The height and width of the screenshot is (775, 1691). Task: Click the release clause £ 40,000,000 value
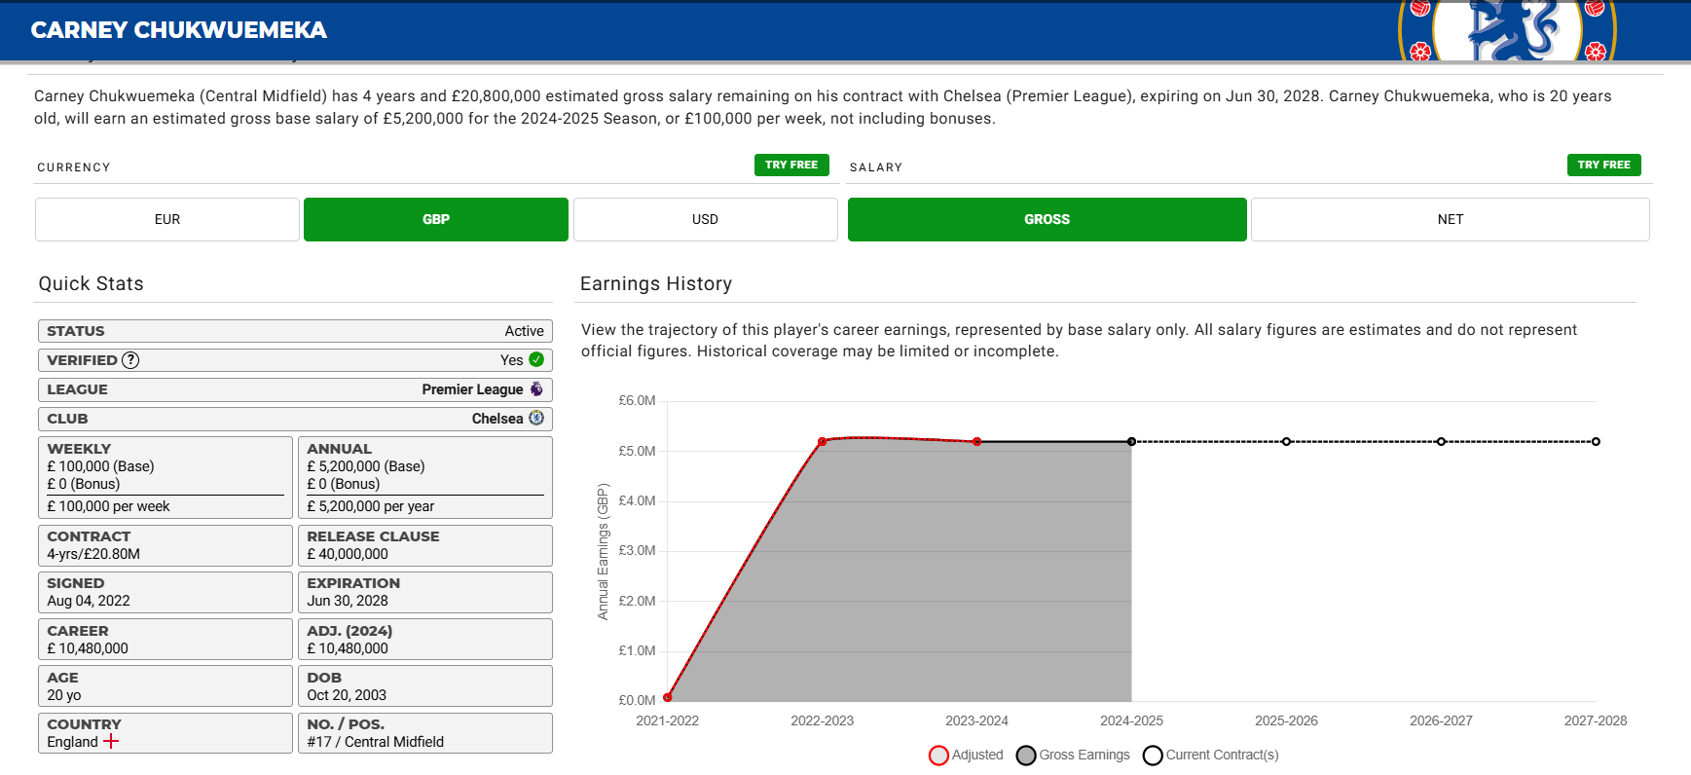(x=348, y=554)
